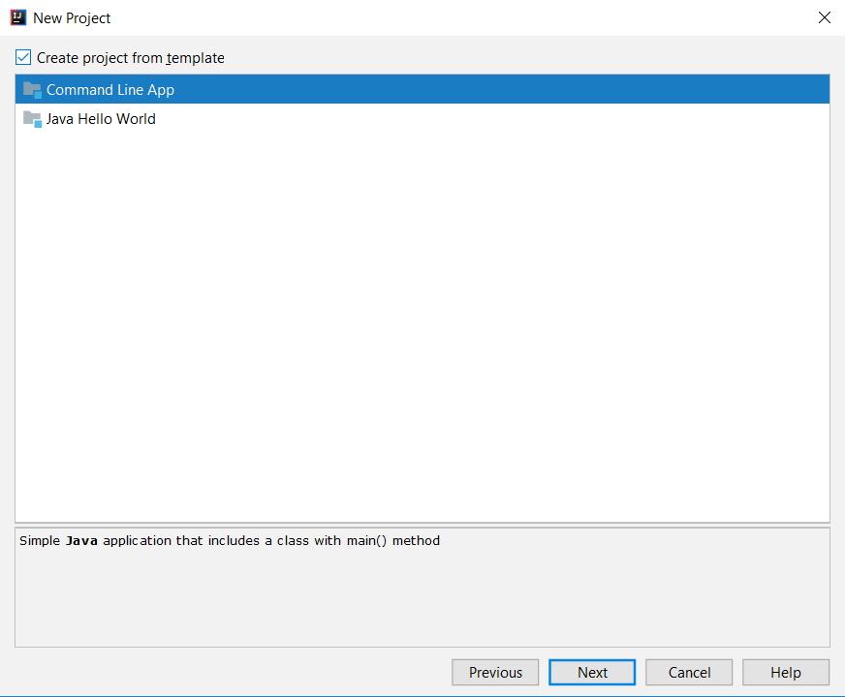Go back with the Previous button

(495, 672)
